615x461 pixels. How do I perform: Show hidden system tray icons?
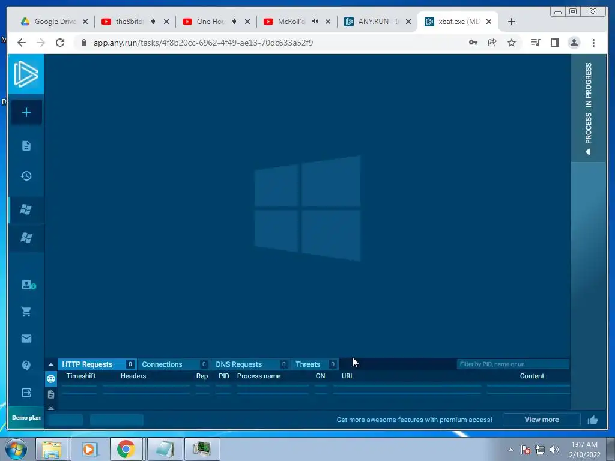coord(510,450)
